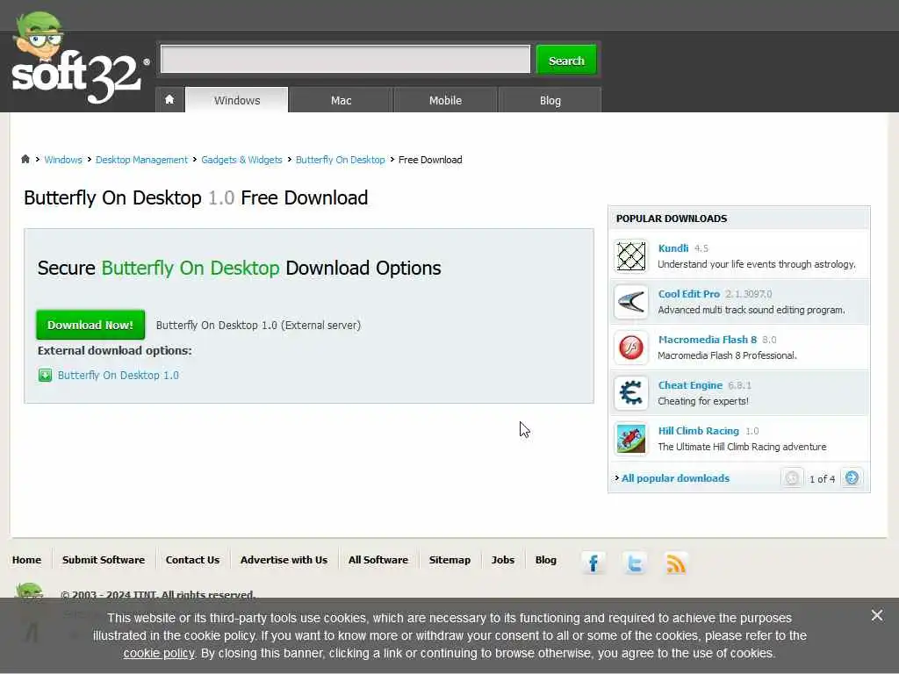Open the Kundli app icon
Viewport: 899px width, 674px height.
(x=630, y=256)
